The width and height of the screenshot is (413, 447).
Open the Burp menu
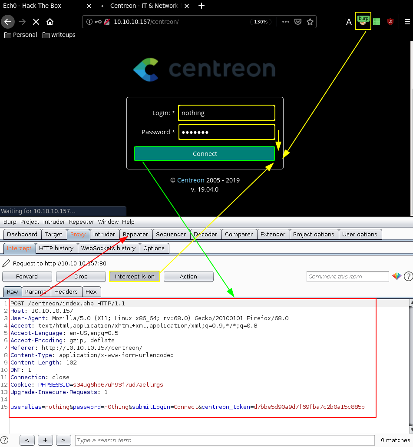10,222
